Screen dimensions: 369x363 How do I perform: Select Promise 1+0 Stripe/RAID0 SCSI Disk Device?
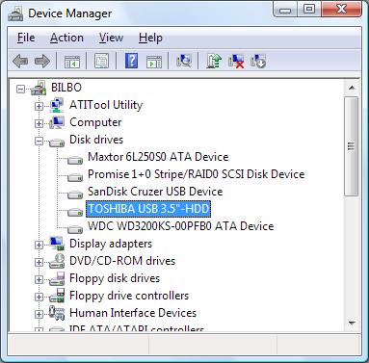197,174
